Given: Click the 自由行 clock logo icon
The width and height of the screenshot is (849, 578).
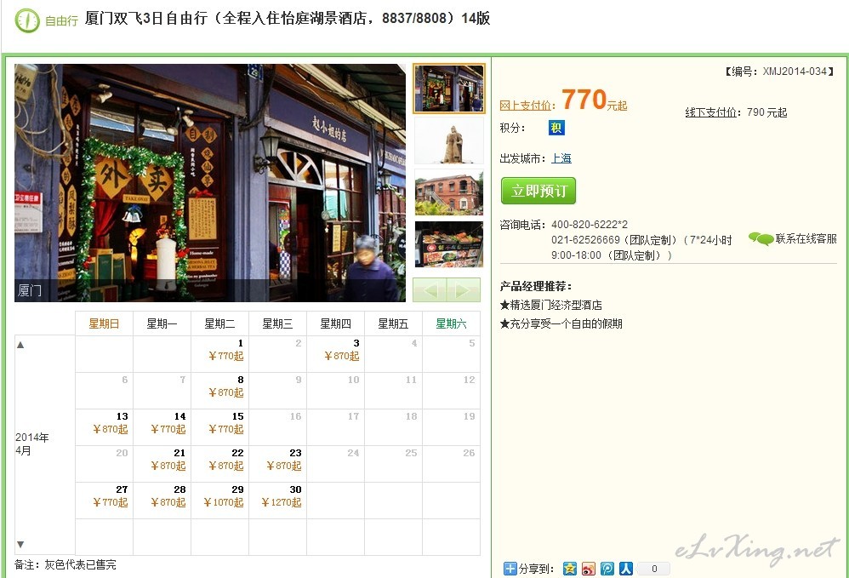Looking at the screenshot, I should 27,20.
